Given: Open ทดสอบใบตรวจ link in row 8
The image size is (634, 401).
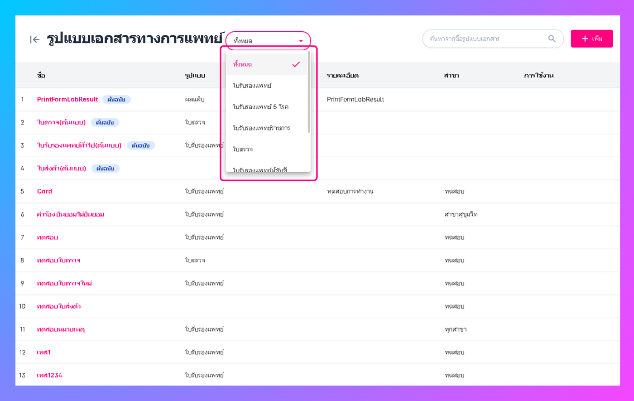Looking at the screenshot, I should coord(59,261).
